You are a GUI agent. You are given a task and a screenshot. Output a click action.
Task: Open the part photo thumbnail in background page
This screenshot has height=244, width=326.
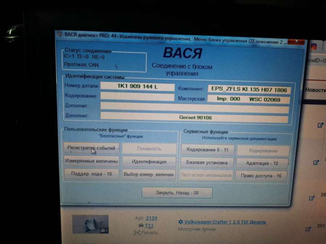pyautogui.click(x=90, y=224)
